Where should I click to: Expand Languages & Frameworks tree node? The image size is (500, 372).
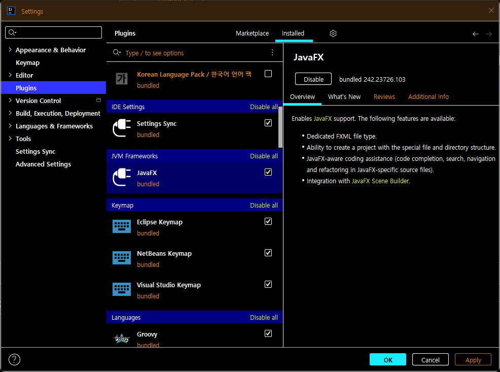tap(10, 126)
